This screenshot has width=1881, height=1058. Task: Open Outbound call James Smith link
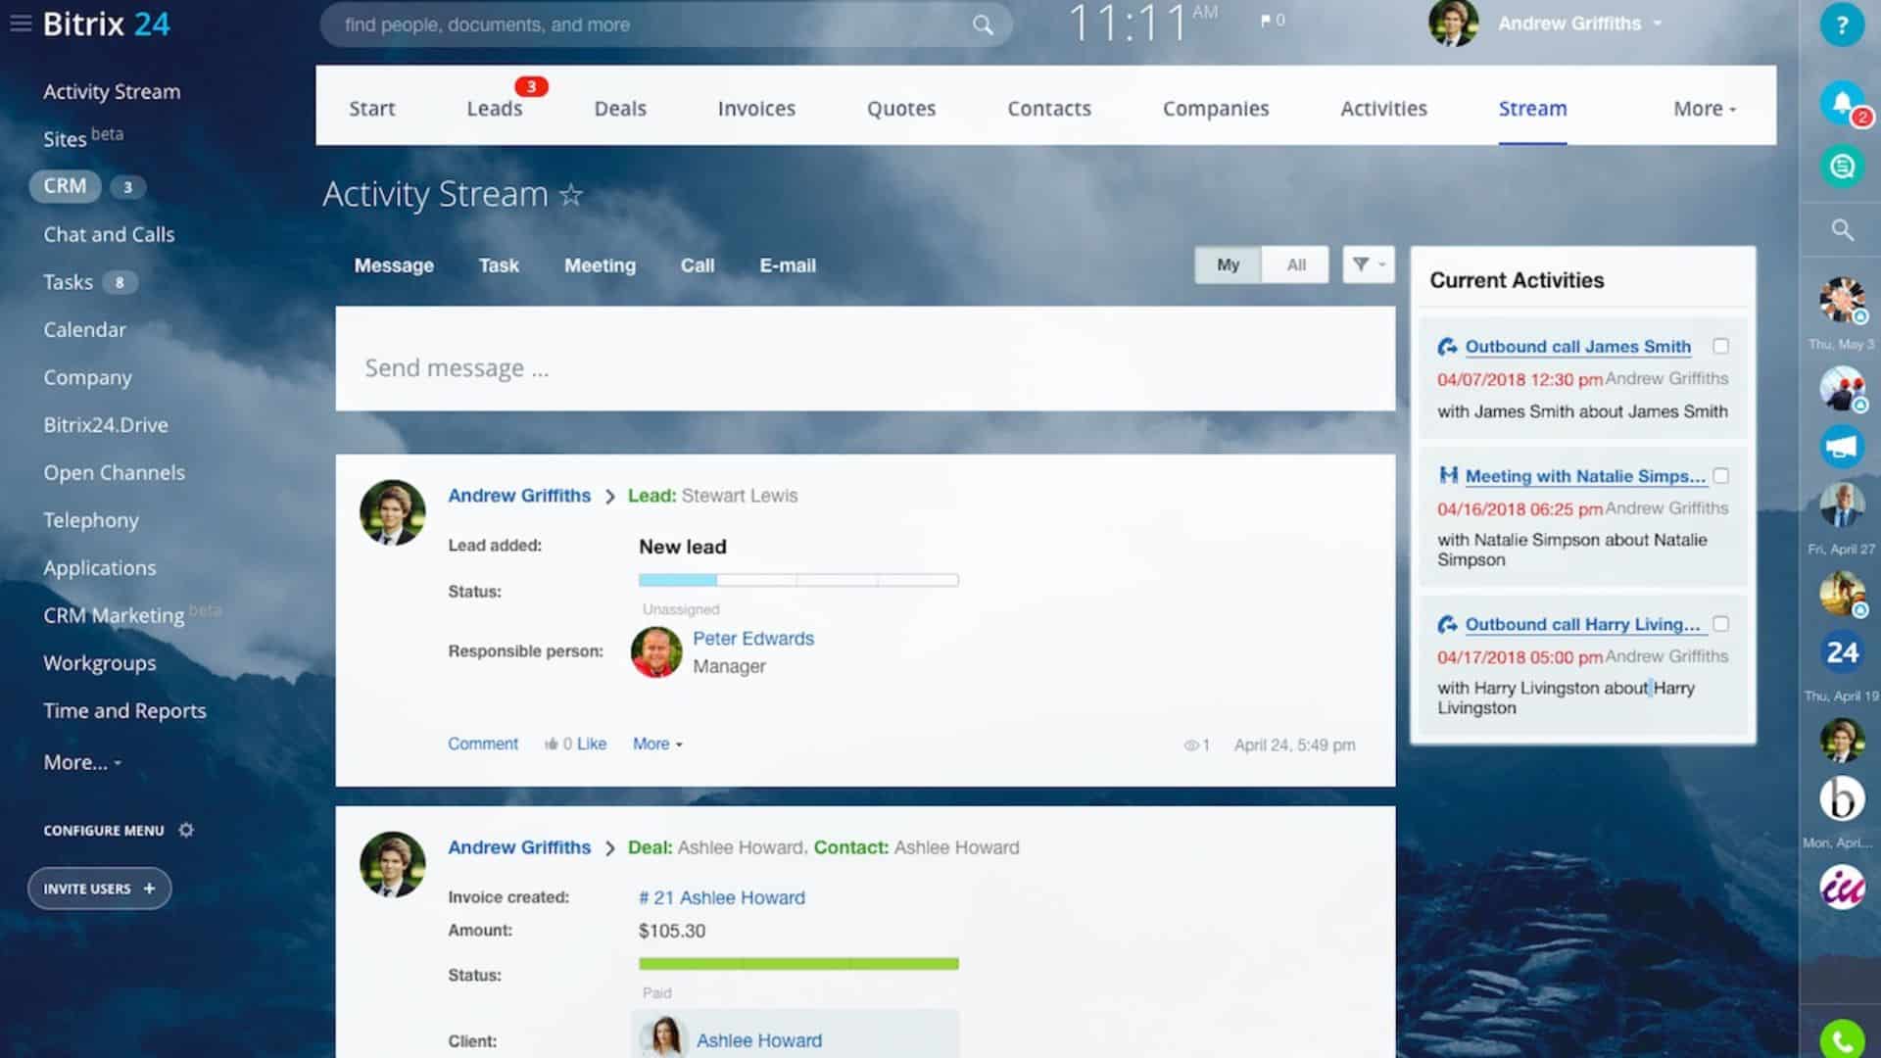click(1577, 347)
